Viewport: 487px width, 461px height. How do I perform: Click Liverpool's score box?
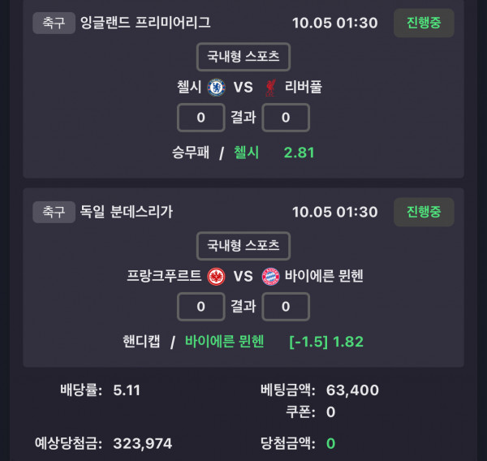(286, 118)
